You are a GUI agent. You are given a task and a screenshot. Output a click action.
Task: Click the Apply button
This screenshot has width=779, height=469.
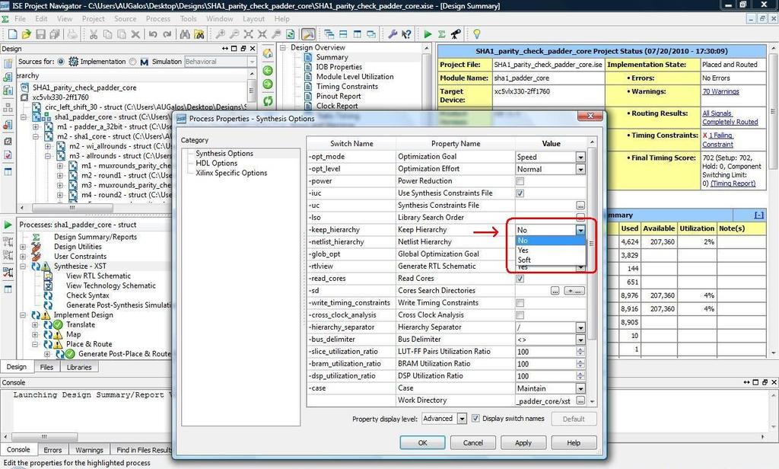click(x=523, y=442)
